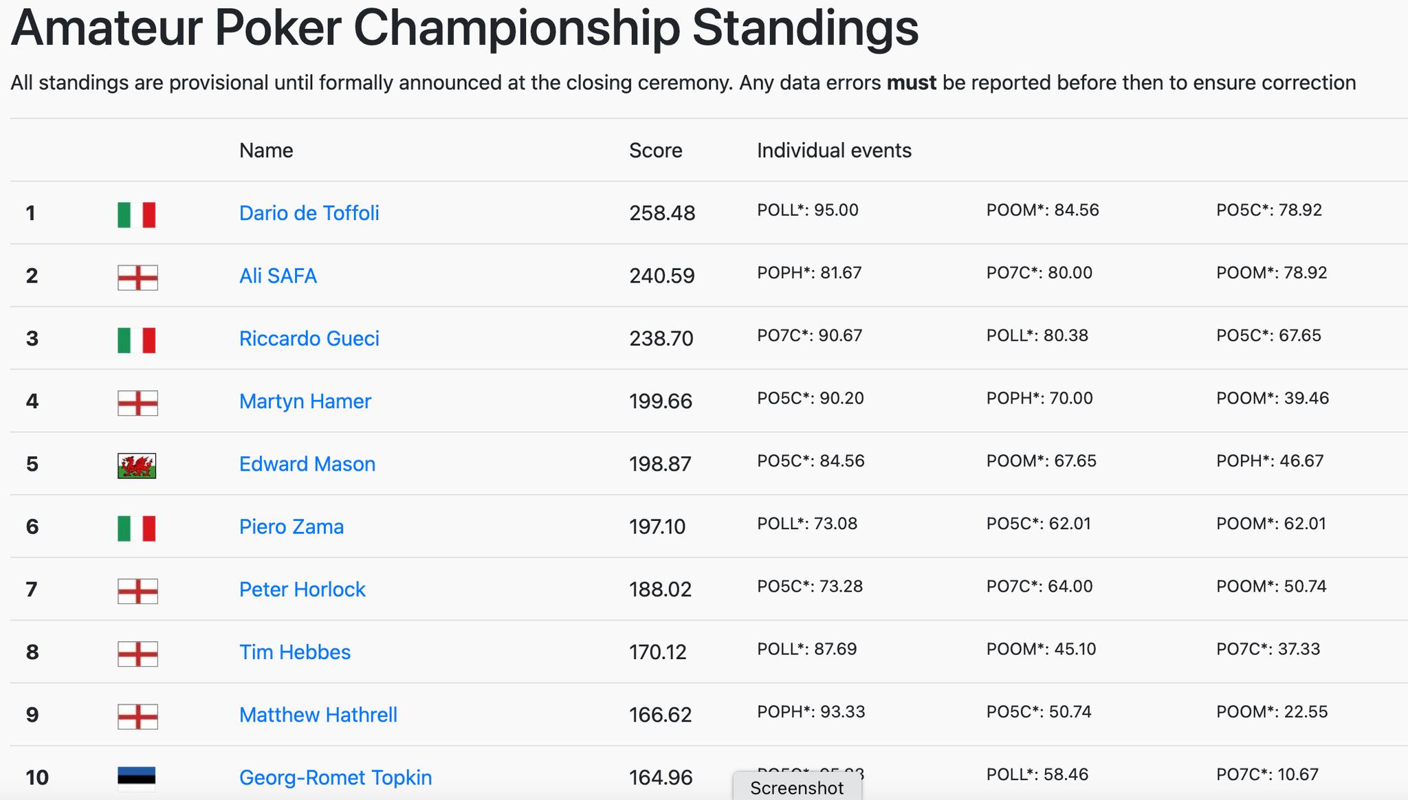Screen dimensions: 1408x800
Task: Click Welsh dragon flag beside Edward Mason
Action: (x=137, y=466)
